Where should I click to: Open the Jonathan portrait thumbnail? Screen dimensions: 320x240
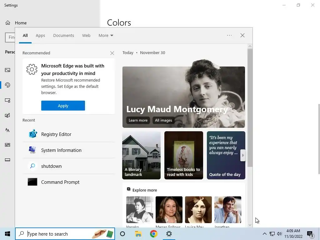click(x=228, y=210)
